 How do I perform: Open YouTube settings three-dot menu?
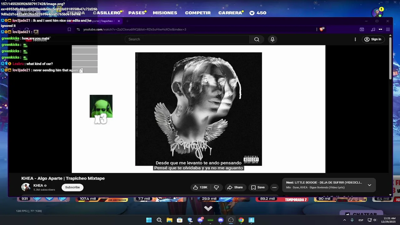click(x=355, y=39)
